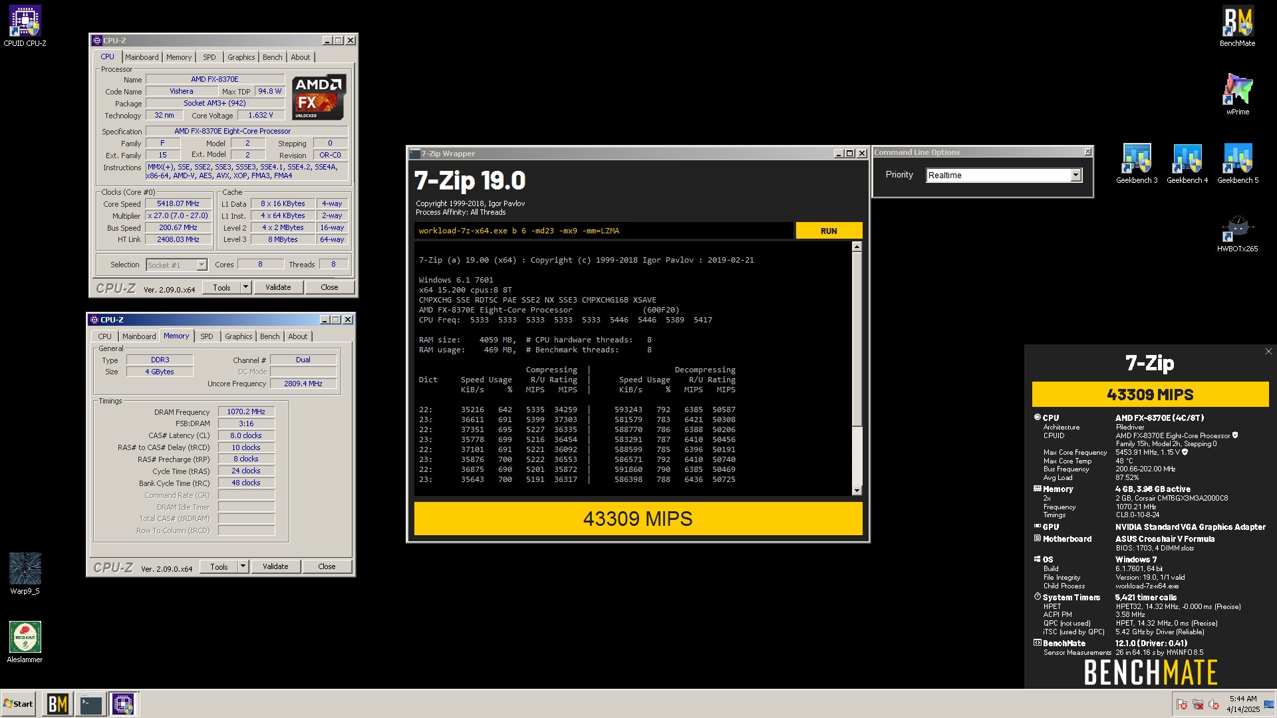Click the yellow 43309 MIPS result bar
The image size is (1277, 718).
tap(638, 519)
